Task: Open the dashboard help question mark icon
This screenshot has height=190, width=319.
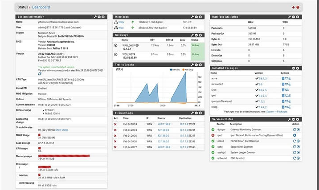Action: [298, 7]
